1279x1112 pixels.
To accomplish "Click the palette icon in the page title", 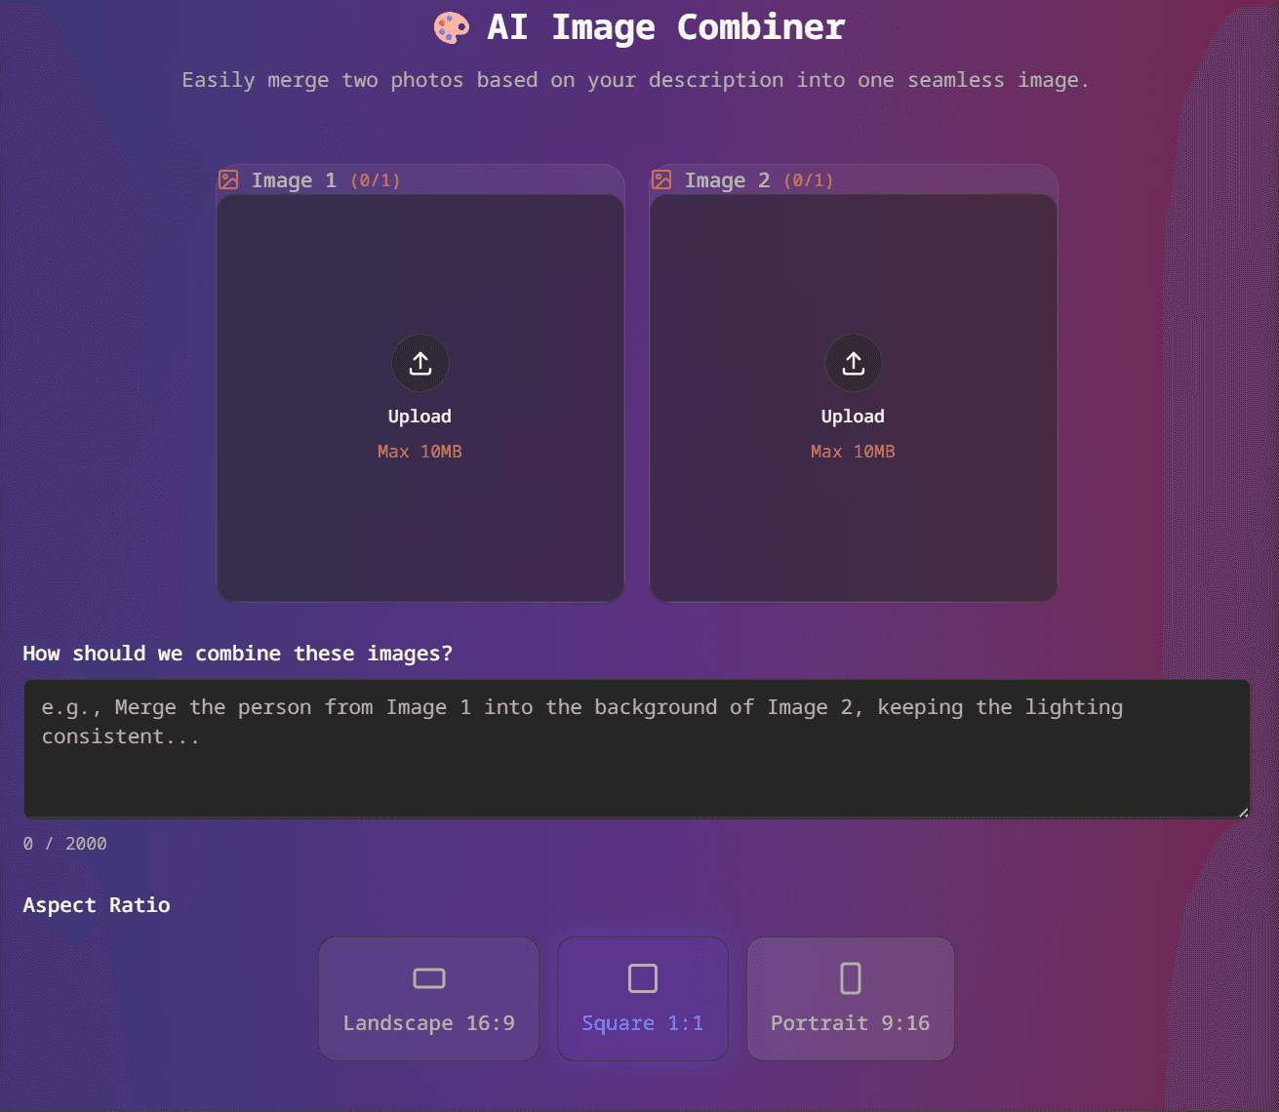I will click(x=452, y=26).
